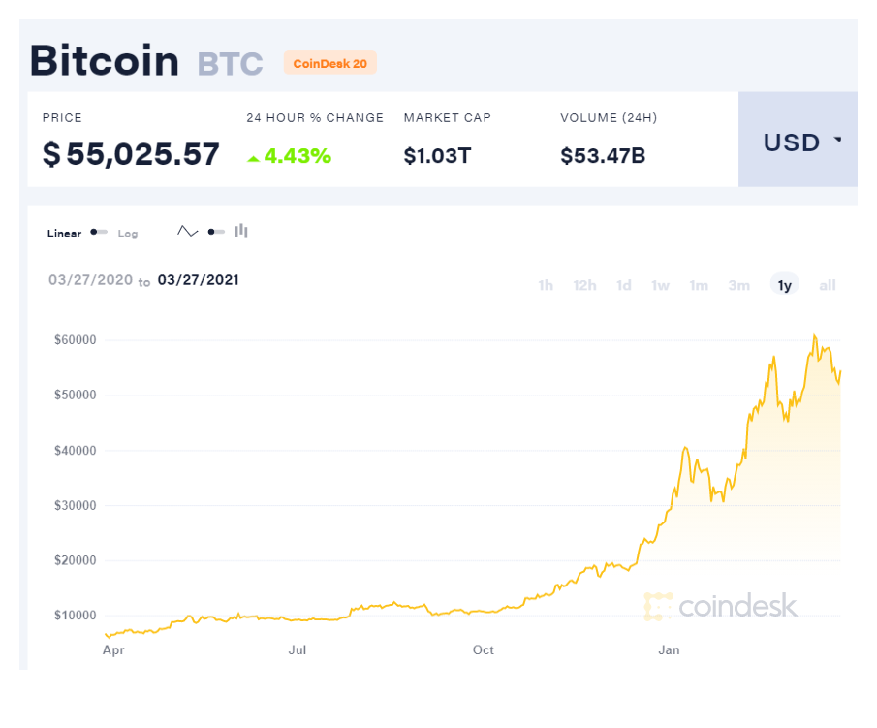Click the green 24-hour change arrow
877x728 pixels.
253,157
